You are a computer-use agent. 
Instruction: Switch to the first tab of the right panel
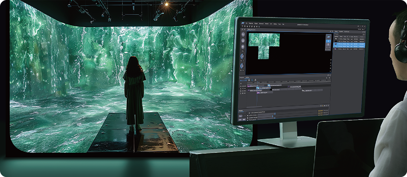[x=336, y=32]
